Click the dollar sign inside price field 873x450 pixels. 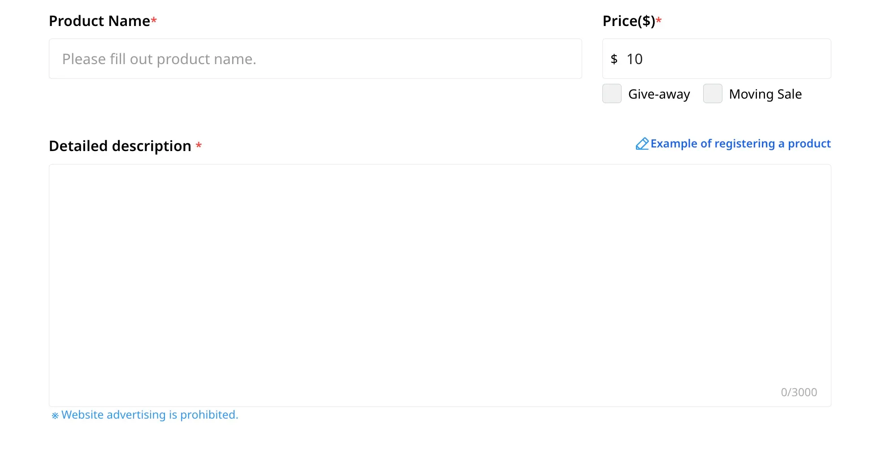(614, 59)
